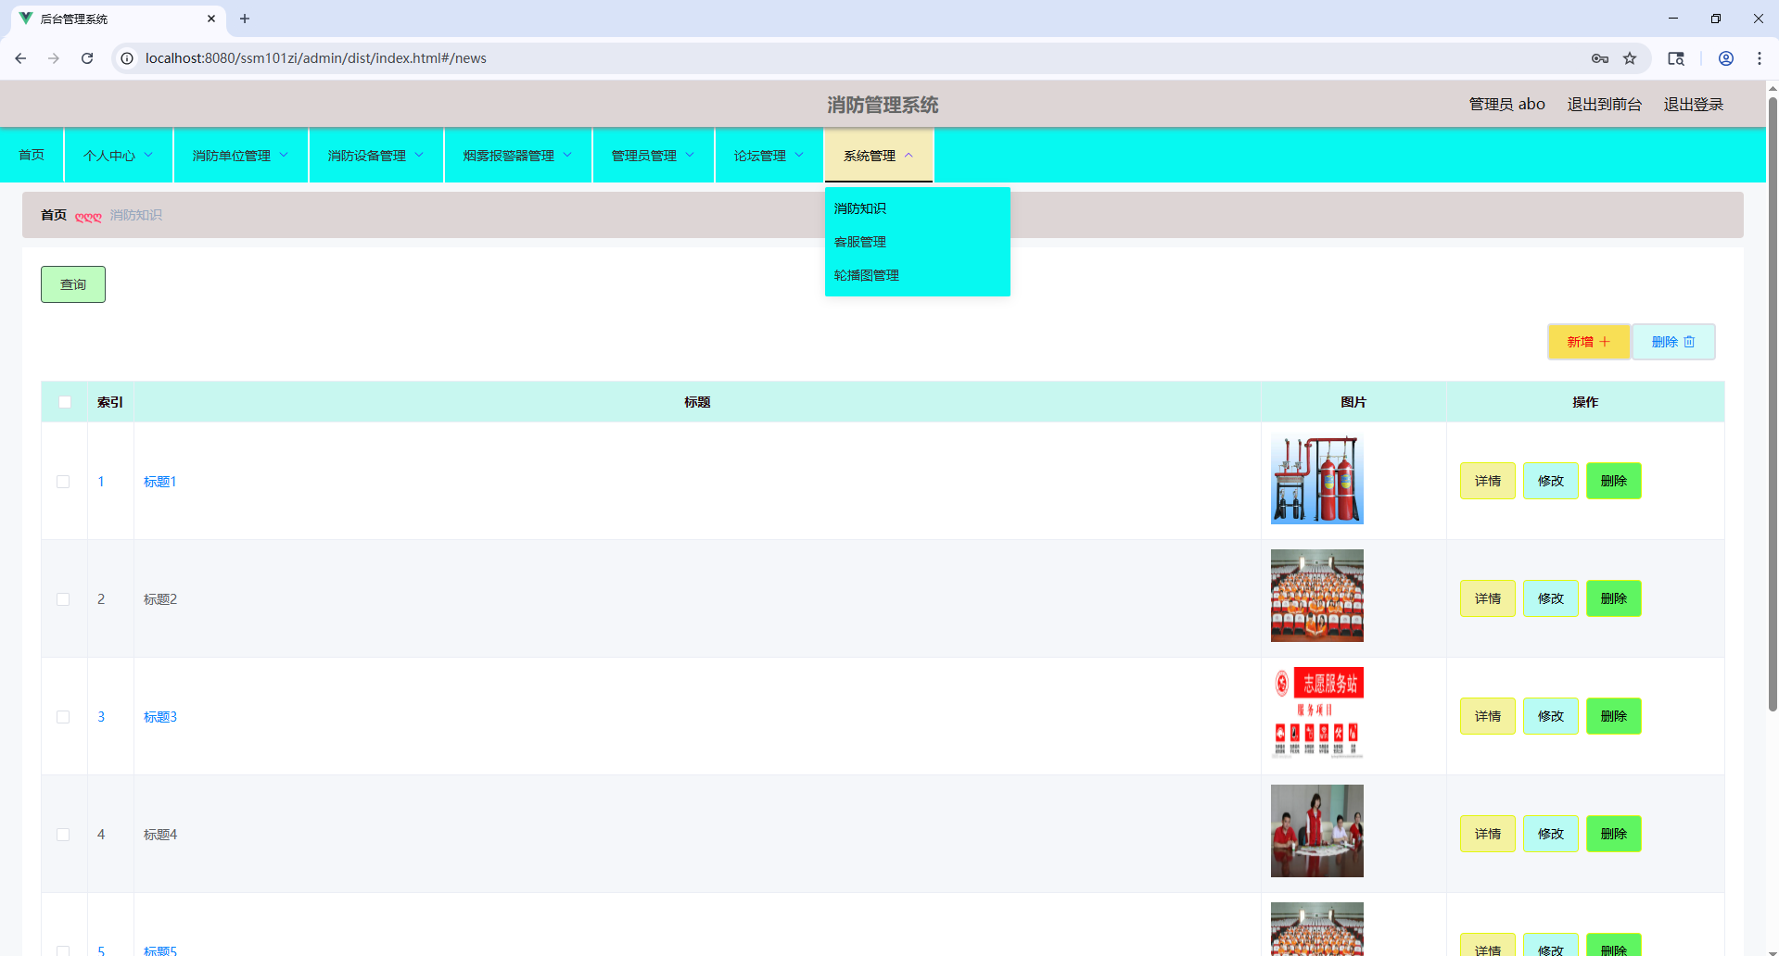Click the 志愿服务站 thumbnail in row 3
Image resolution: width=1779 pixels, height=956 pixels.
tap(1317, 713)
